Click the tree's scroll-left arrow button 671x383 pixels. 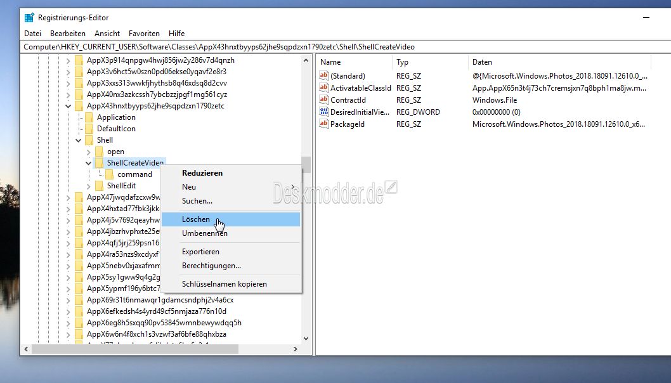(26, 349)
